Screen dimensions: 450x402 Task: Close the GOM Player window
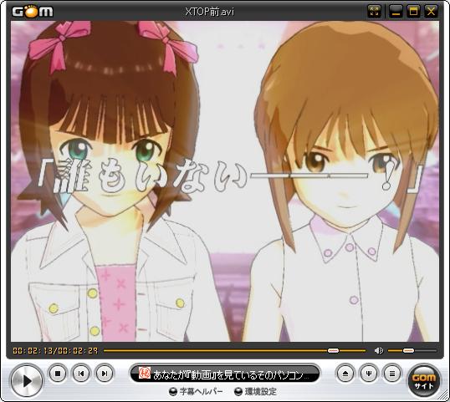click(x=431, y=12)
